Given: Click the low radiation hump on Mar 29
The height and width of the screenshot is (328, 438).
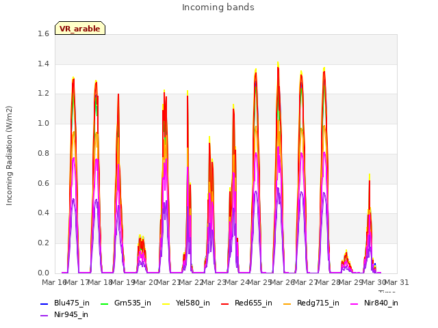Looking at the screenshot, I should 346,262.
